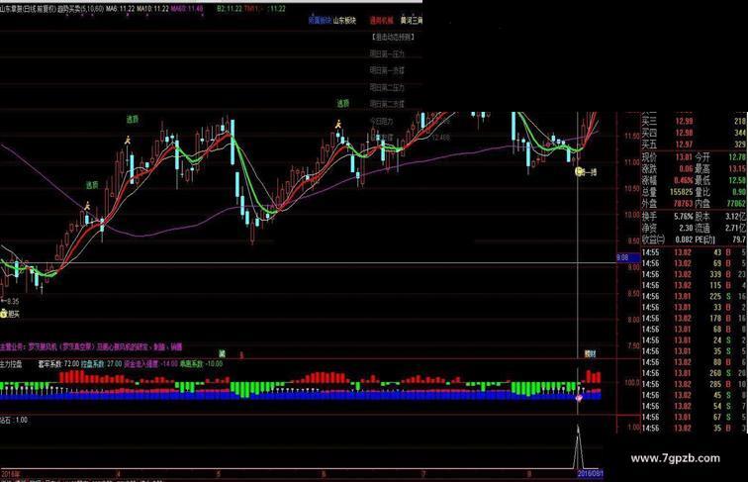Click the 买三 price 12.99
Screen dimensions: 748x482
684,121
